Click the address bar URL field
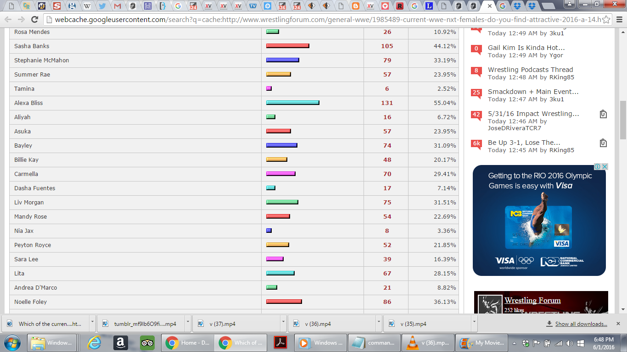The width and height of the screenshot is (627, 352). [x=321, y=20]
